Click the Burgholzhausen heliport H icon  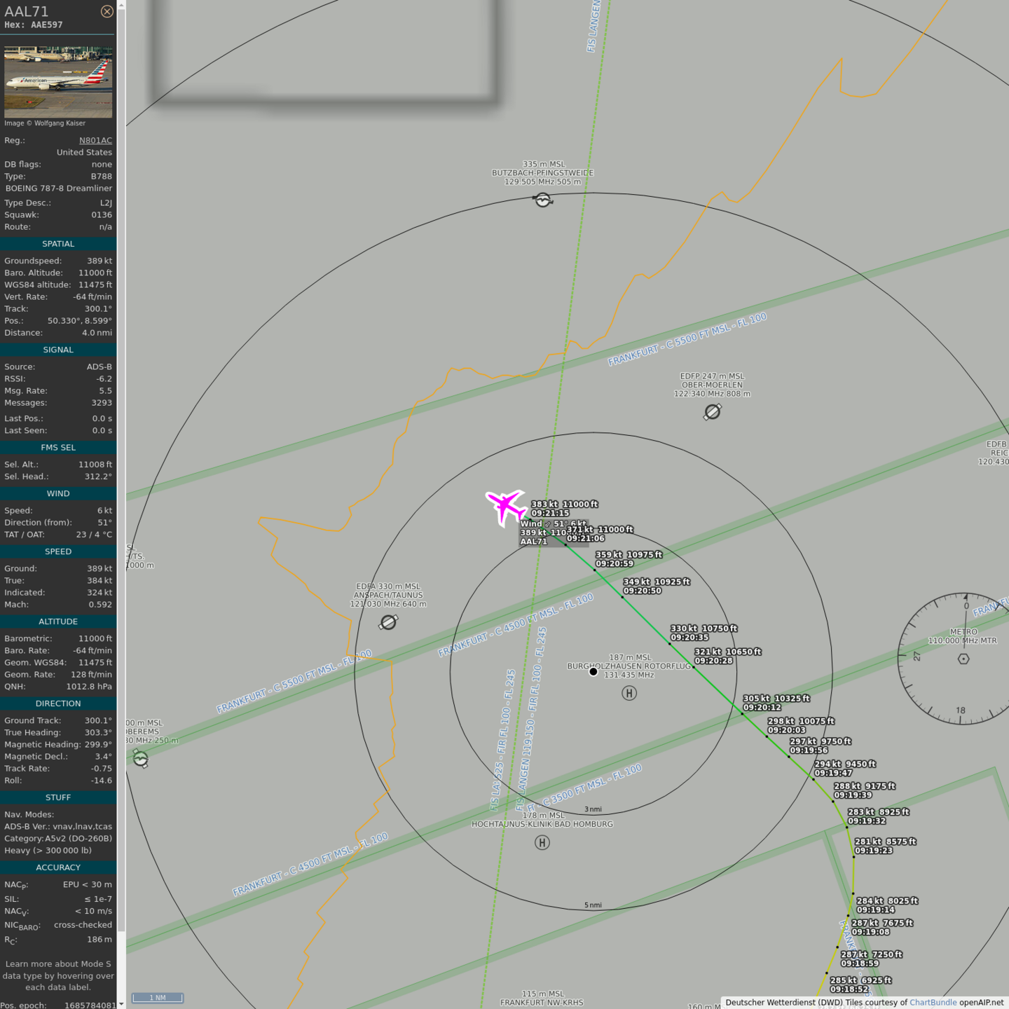coord(629,693)
